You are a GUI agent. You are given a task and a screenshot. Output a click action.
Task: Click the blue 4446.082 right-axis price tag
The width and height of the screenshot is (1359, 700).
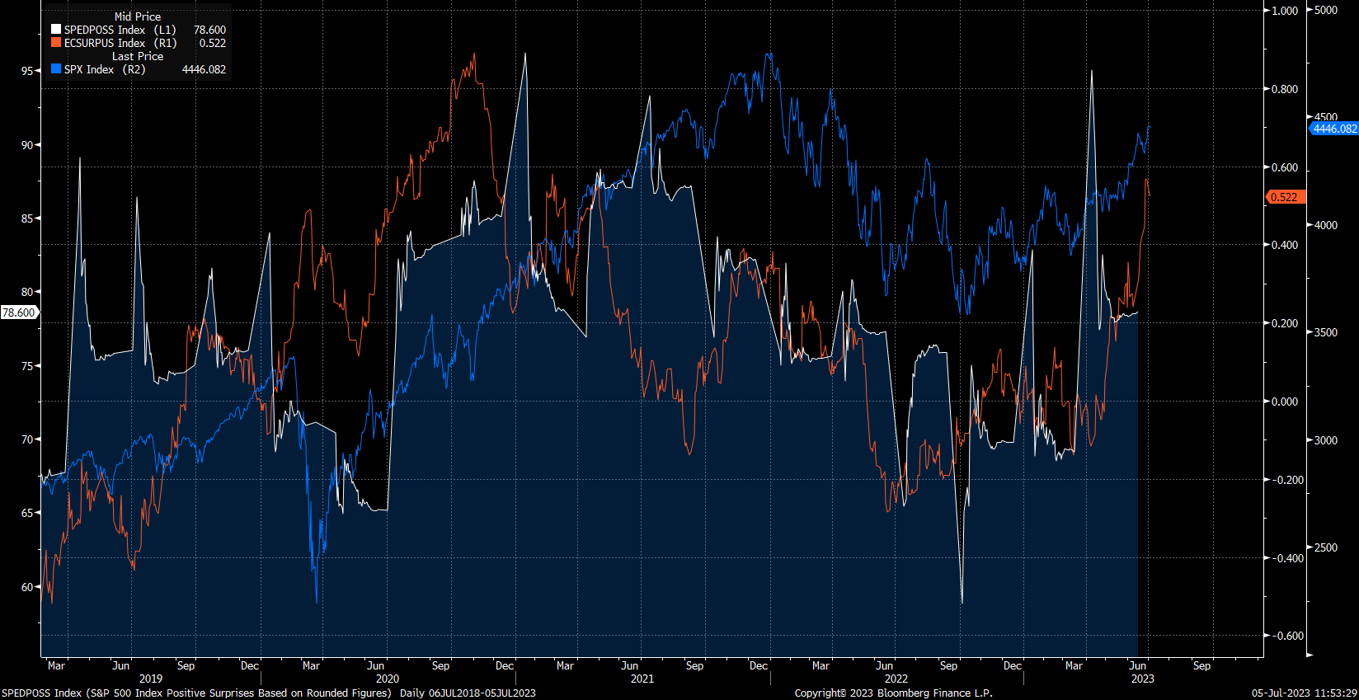point(1333,129)
